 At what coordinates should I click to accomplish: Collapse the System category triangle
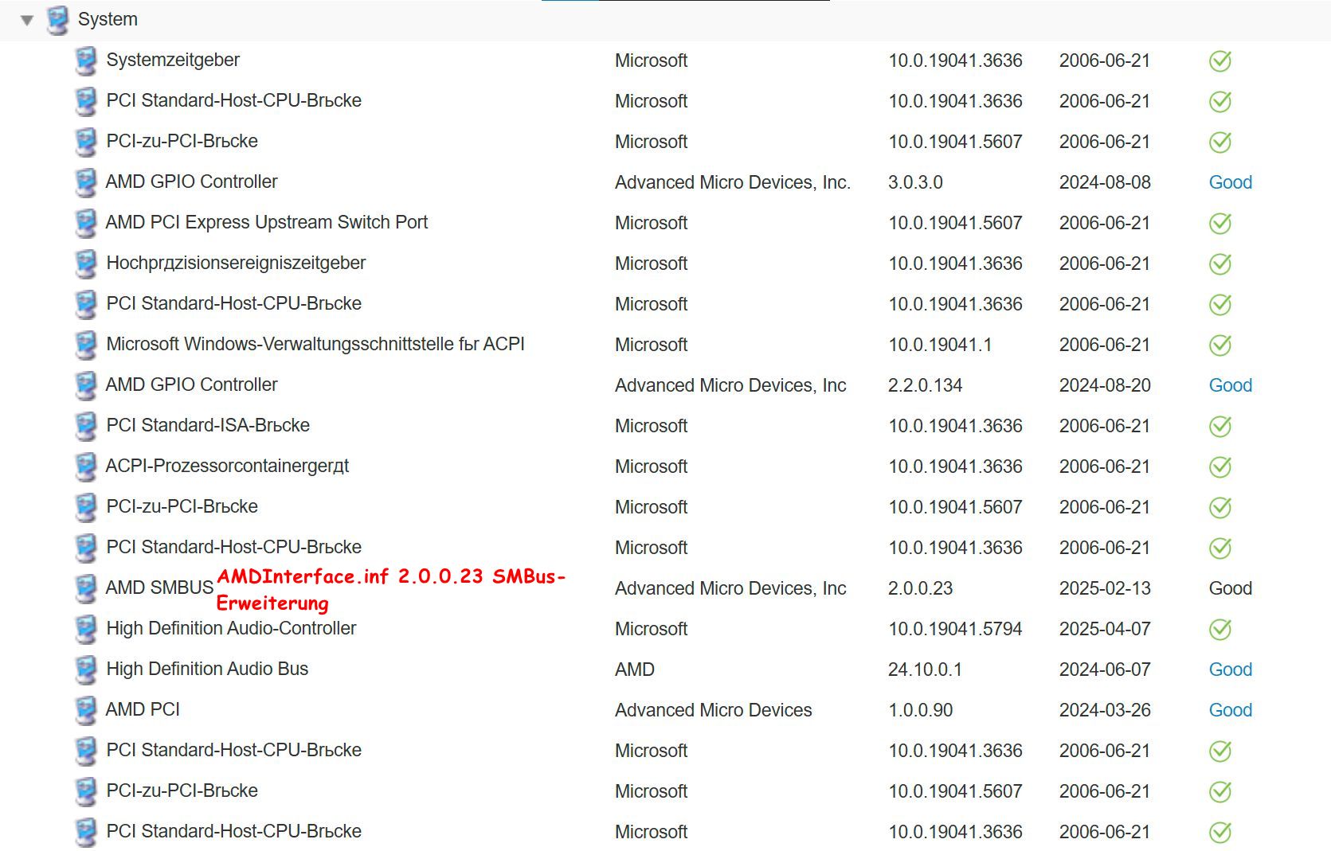(27, 21)
